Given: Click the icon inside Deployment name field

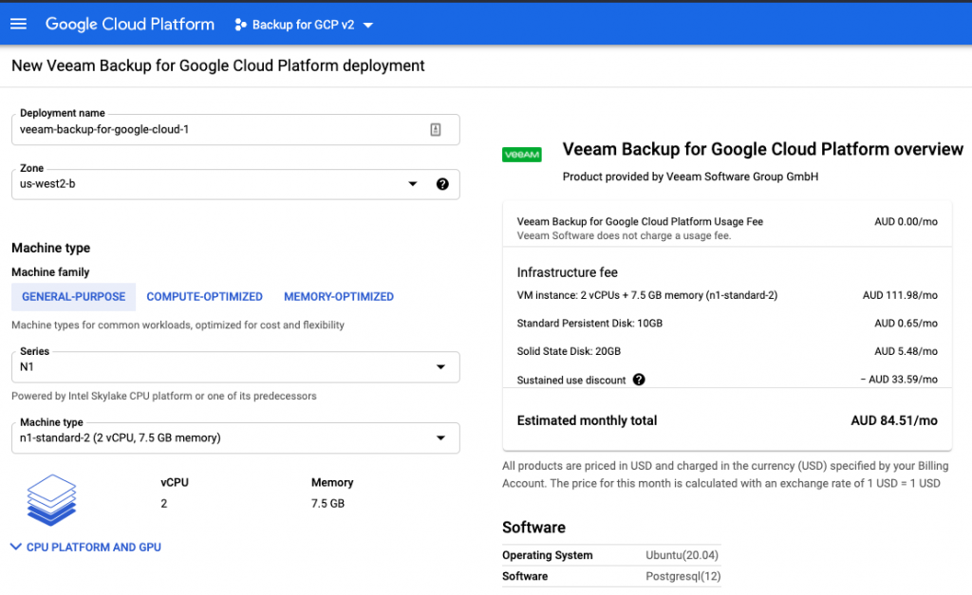Looking at the screenshot, I should [435, 130].
